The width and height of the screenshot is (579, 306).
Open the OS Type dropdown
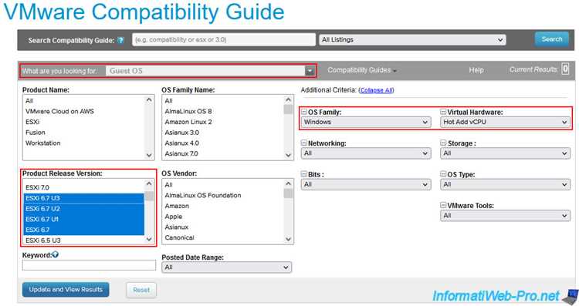[505, 184]
